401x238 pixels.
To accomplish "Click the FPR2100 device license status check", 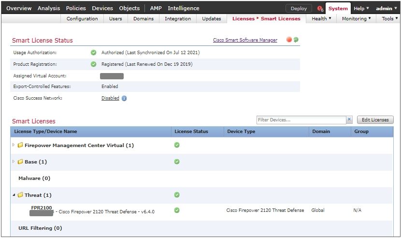I will coord(177,210).
